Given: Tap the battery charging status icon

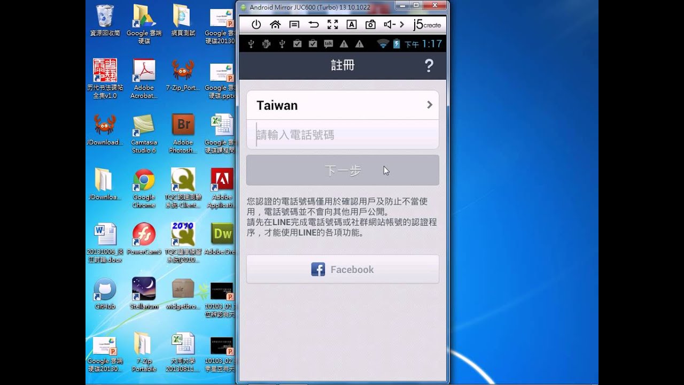Looking at the screenshot, I should (x=397, y=44).
